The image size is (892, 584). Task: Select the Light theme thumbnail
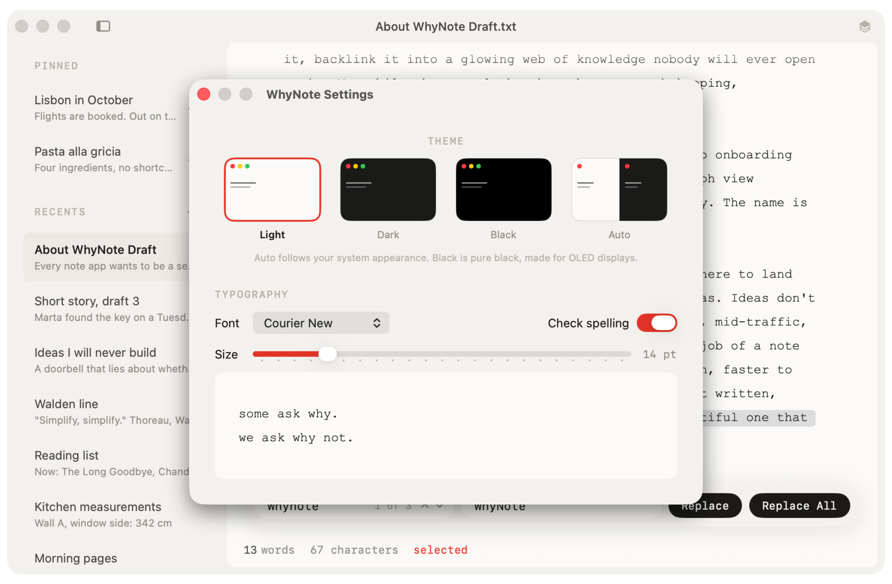coord(272,189)
